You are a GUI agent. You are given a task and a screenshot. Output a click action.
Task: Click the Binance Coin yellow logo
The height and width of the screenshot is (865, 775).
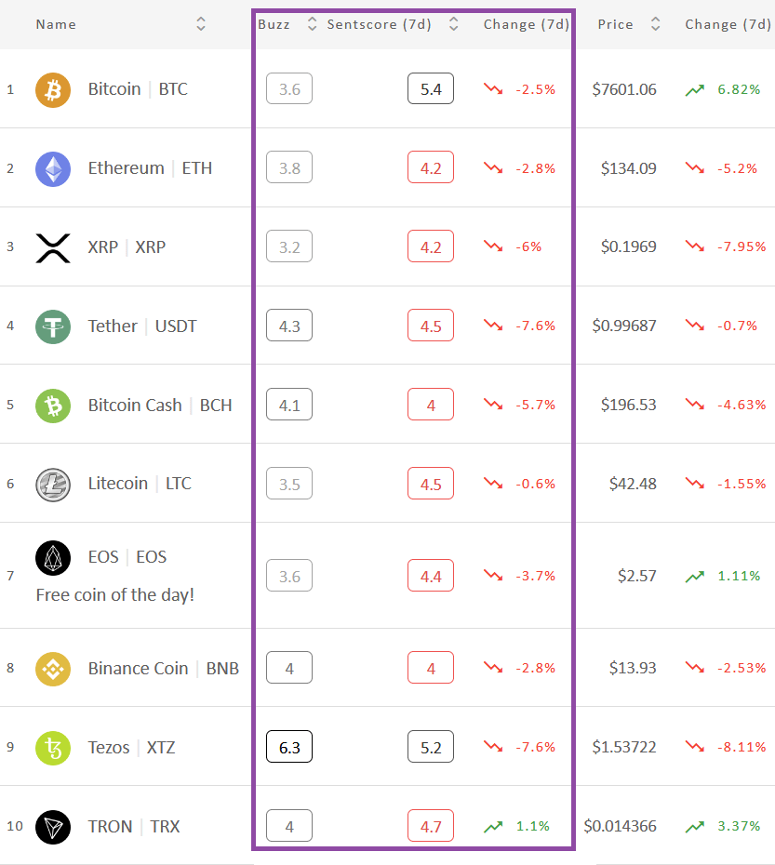53,669
